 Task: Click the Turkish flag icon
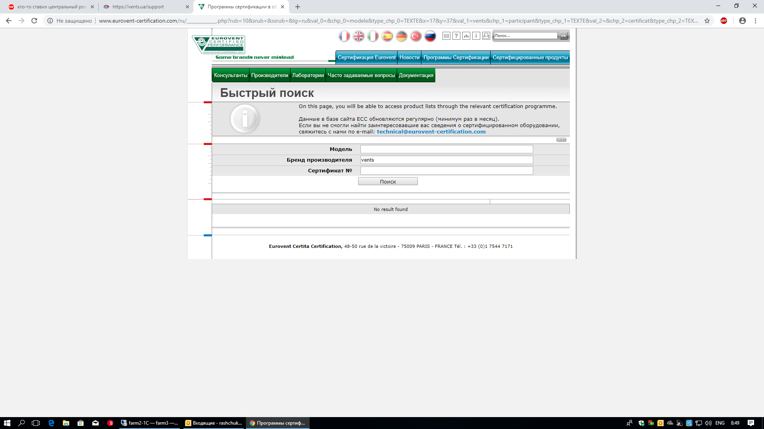click(416, 36)
